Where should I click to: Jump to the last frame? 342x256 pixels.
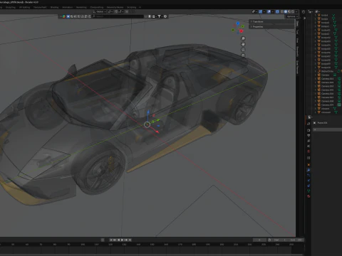[x=130, y=240]
